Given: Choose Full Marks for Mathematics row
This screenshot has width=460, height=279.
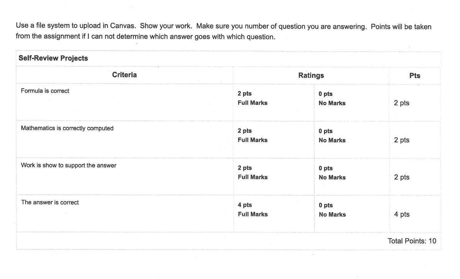Looking at the screenshot, I should [252, 135].
